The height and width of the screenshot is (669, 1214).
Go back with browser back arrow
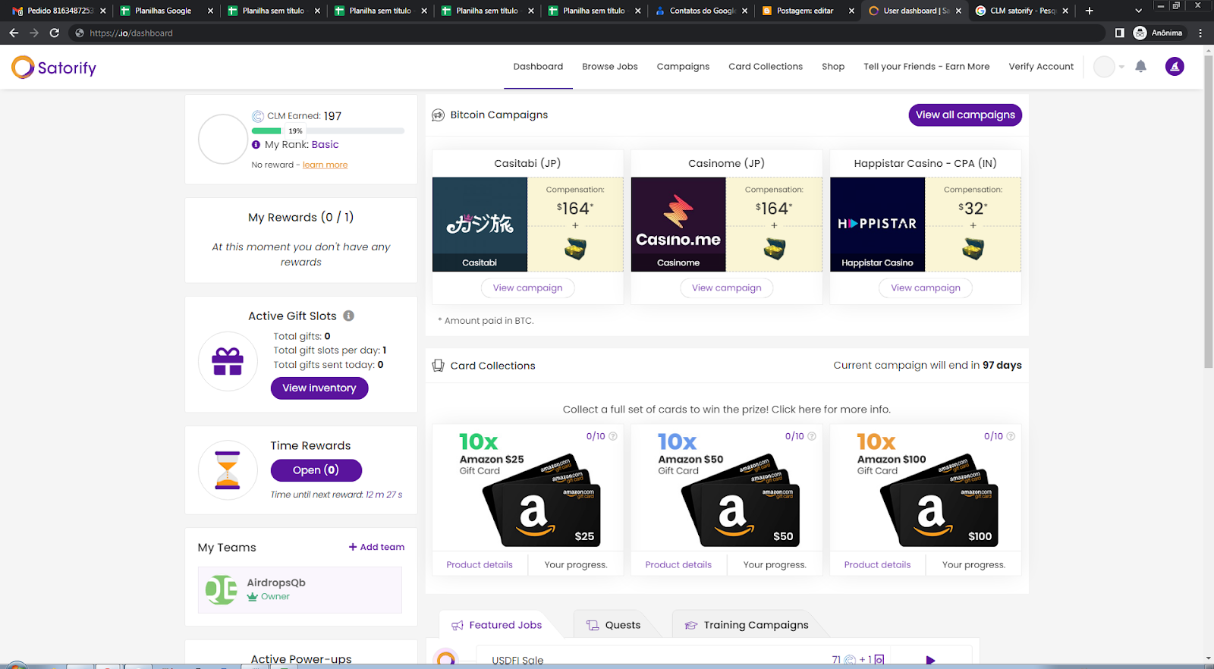pyautogui.click(x=14, y=33)
